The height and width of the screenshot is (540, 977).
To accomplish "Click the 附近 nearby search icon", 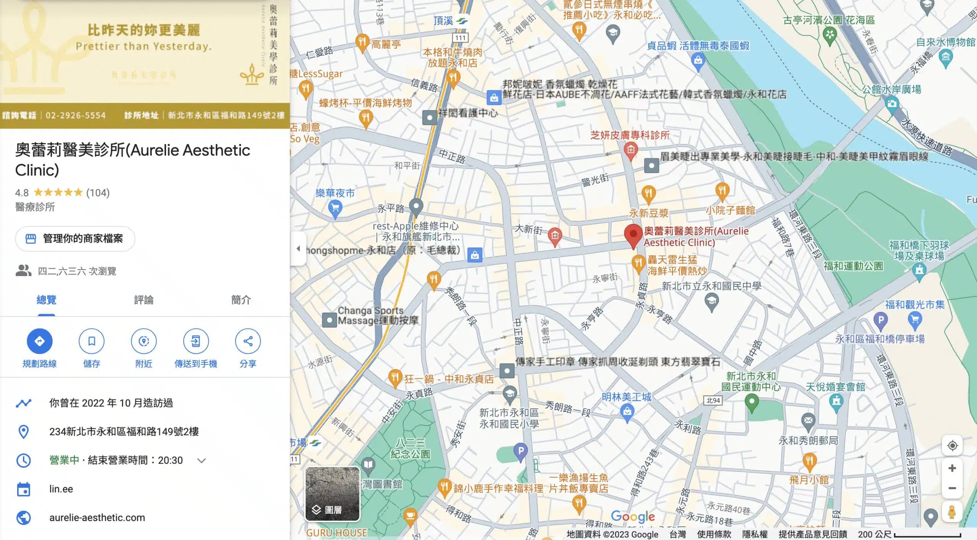I will tap(143, 341).
